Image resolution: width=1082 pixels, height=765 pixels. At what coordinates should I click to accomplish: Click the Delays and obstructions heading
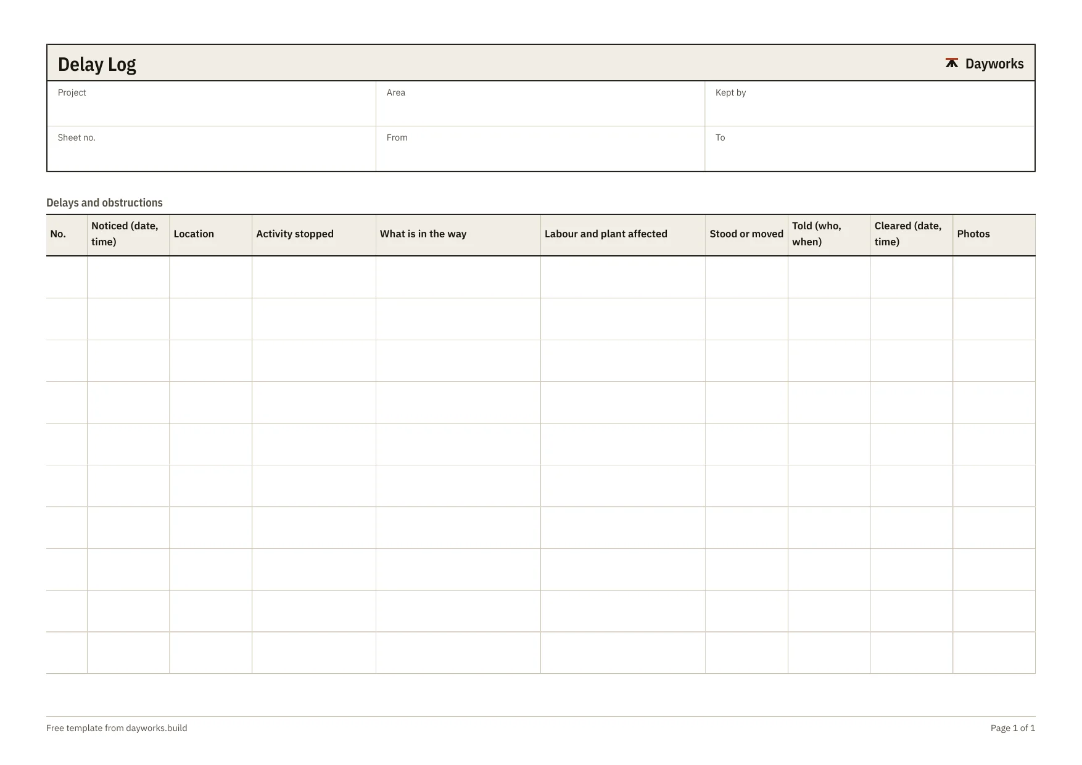pos(104,203)
